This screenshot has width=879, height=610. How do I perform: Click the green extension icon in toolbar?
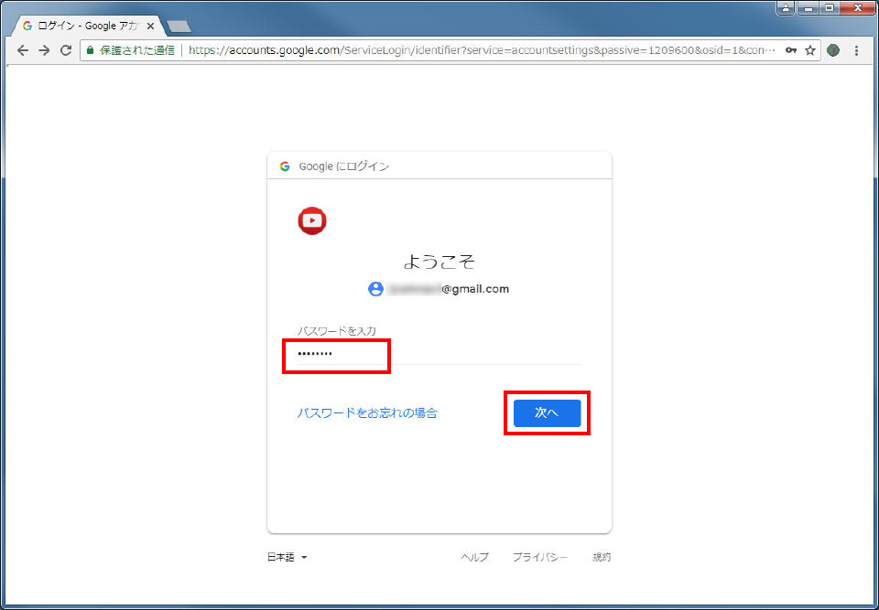click(x=833, y=50)
